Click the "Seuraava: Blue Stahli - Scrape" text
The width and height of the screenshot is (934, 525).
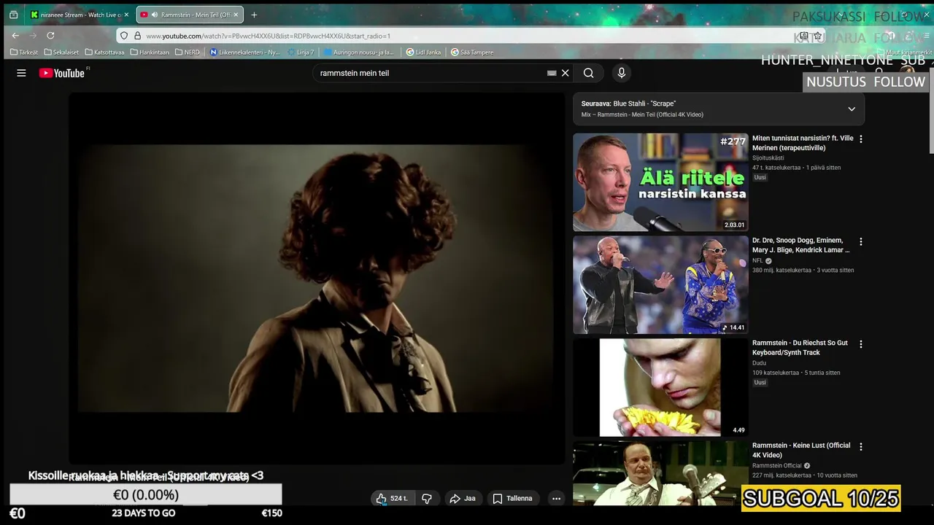coord(628,104)
